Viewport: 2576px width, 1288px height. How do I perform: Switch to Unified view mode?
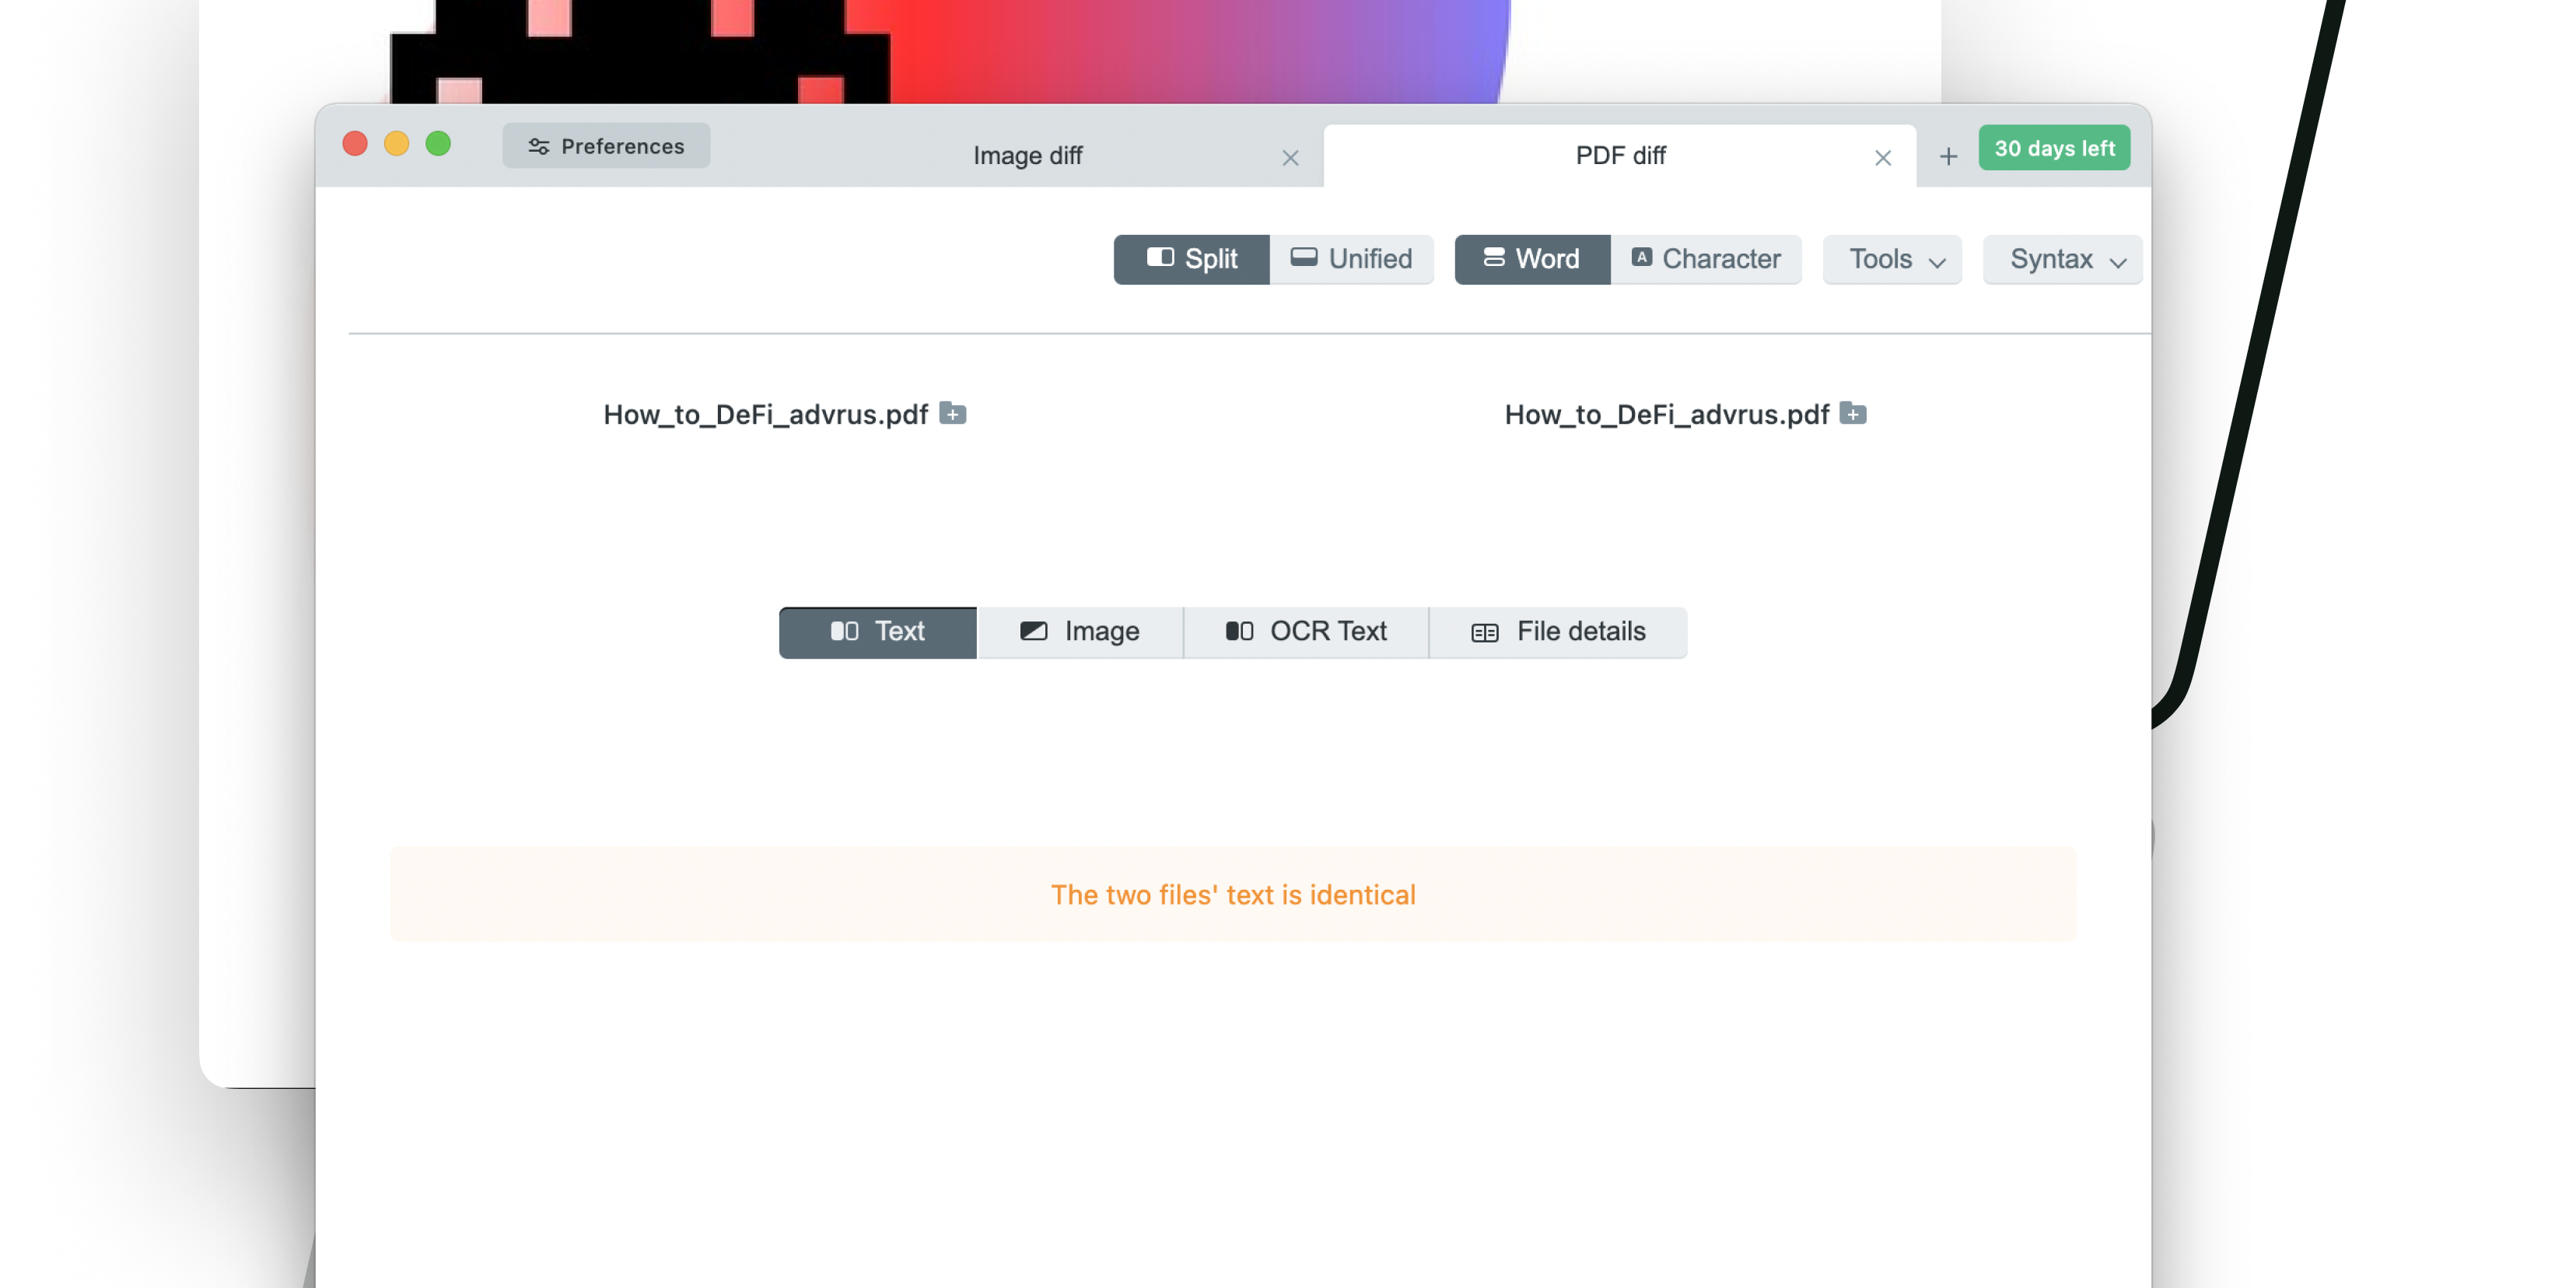tap(1351, 259)
